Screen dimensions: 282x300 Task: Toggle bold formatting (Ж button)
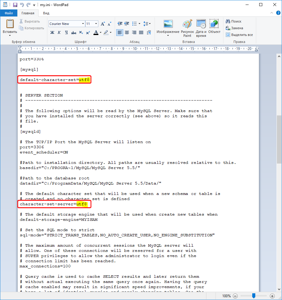click(52, 33)
